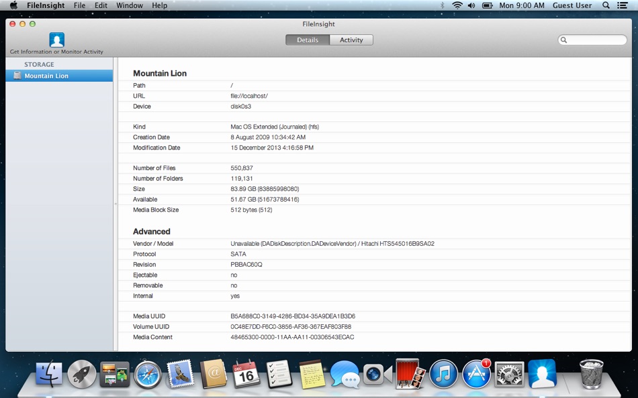Click the Advanced section heading

151,231
